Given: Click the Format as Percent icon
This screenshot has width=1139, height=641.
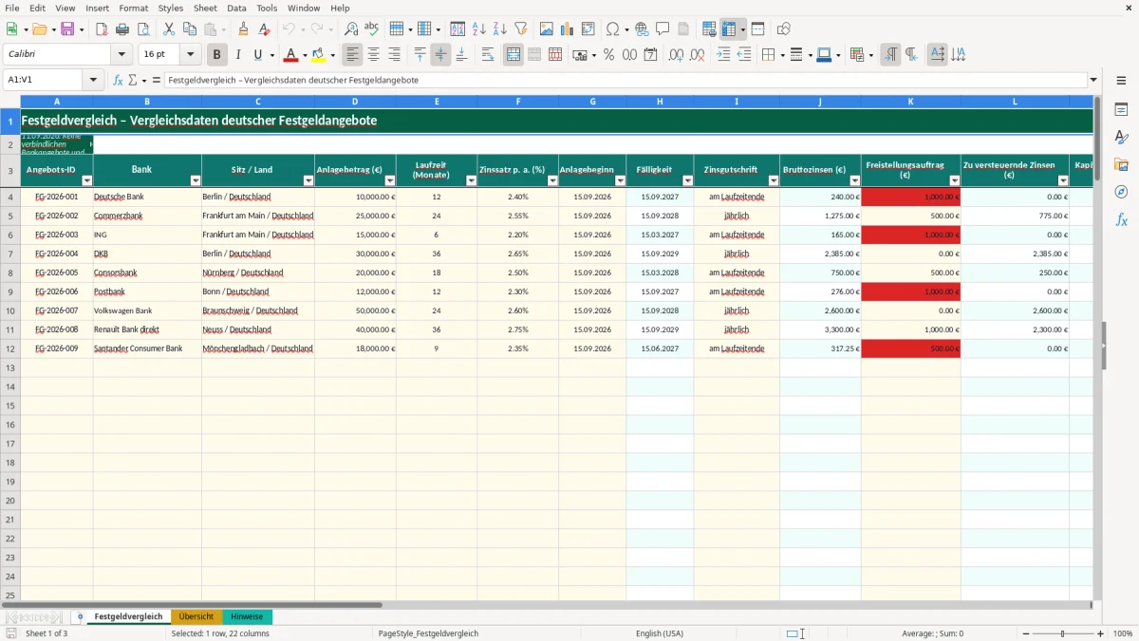Looking at the screenshot, I should (x=608, y=55).
